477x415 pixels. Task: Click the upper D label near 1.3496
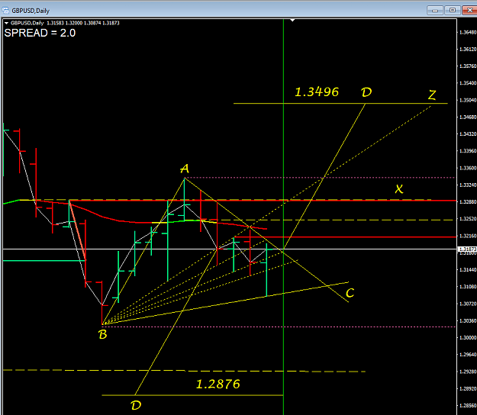366,92
